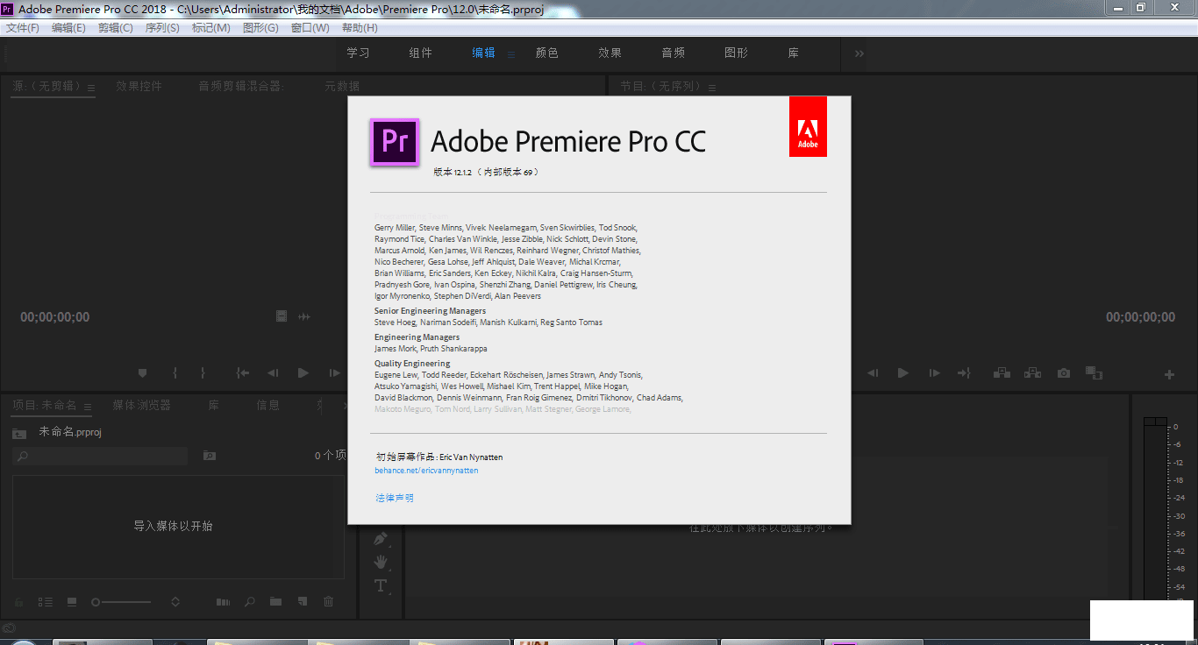Switch to the 媒体浏览器 tab
The width and height of the screenshot is (1198, 645).
tap(141, 406)
